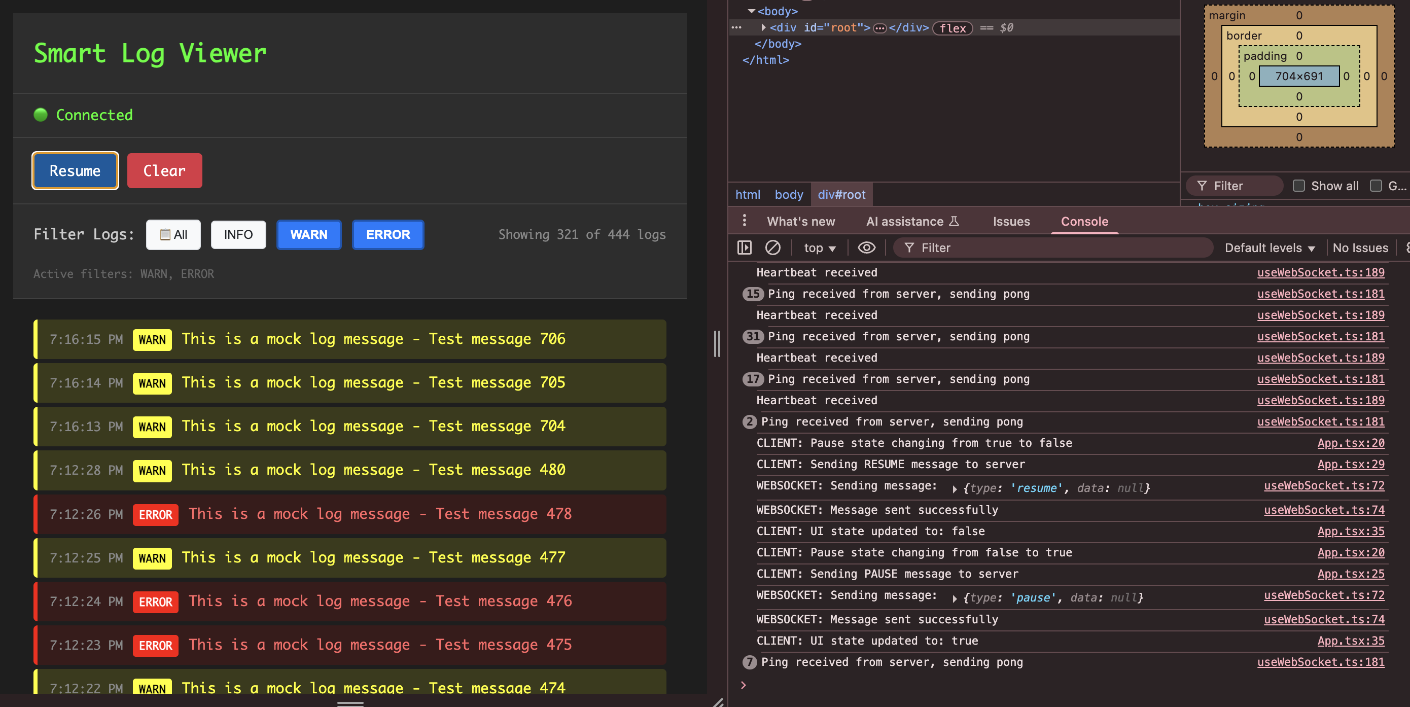Clear all logs with Clear button
This screenshot has height=707, width=1410.
pos(164,171)
